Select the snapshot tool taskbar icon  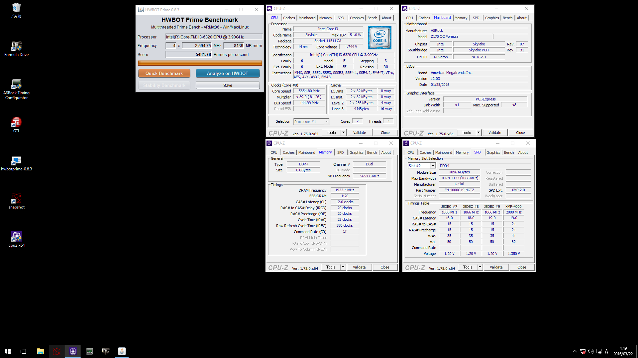pyautogui.click(x=56, y=351)
